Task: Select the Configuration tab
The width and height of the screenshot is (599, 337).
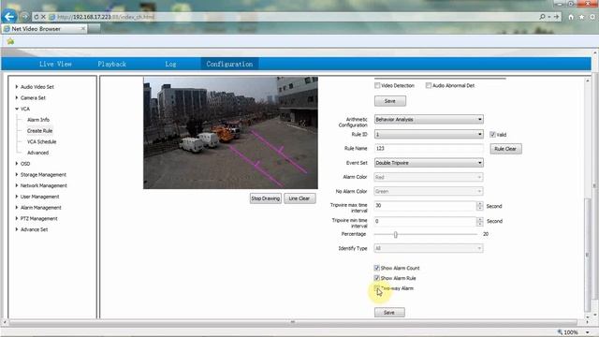Action: click(229, 64)
